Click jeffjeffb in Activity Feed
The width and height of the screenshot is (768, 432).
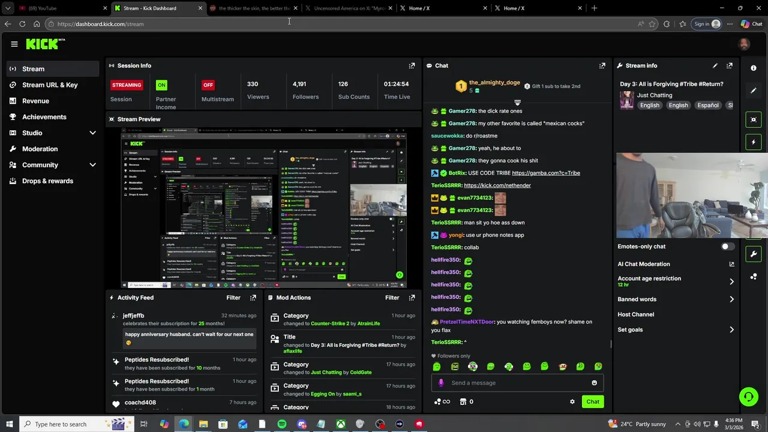click(x=133, y=316)
